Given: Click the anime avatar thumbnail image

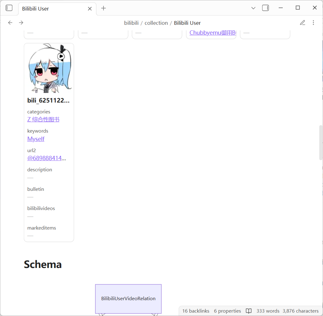Looking at the screenshot, I should click(49, 69).
